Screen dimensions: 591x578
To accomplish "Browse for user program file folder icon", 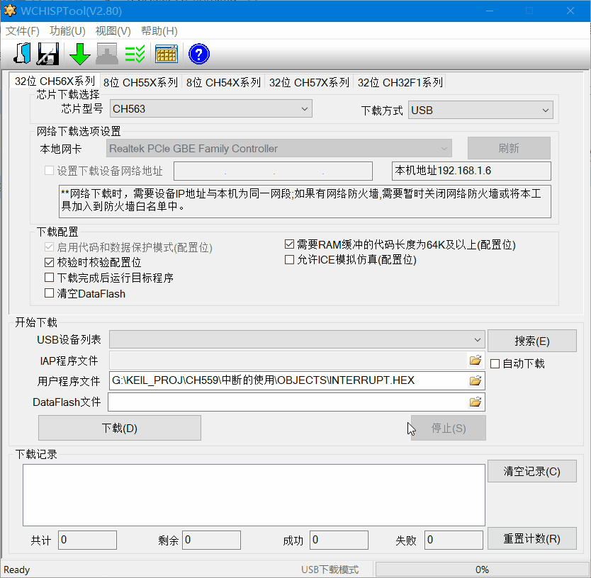I will [x=475, y=380].
